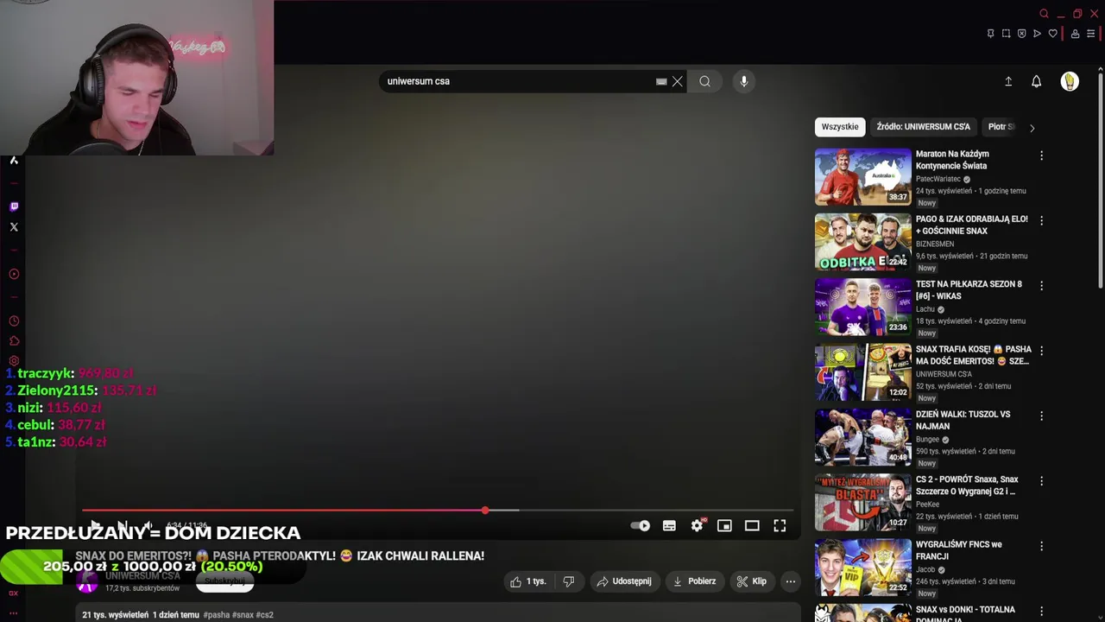Screen dimensions: 1105x622
Task: Click the Pobierz download button
Action: tap(695, 581)
